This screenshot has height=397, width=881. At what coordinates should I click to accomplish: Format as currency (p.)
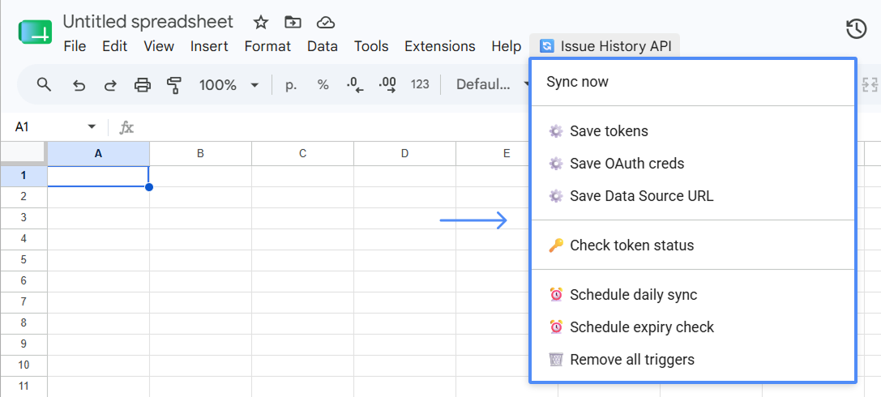click(x=291, y=85)
